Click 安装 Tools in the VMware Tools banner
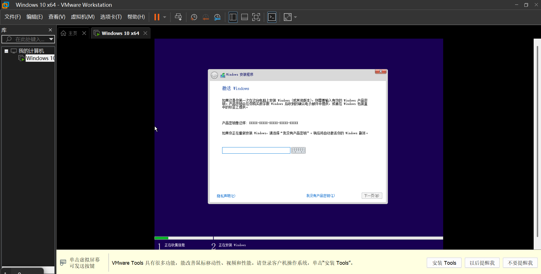 tap(444, 262)
